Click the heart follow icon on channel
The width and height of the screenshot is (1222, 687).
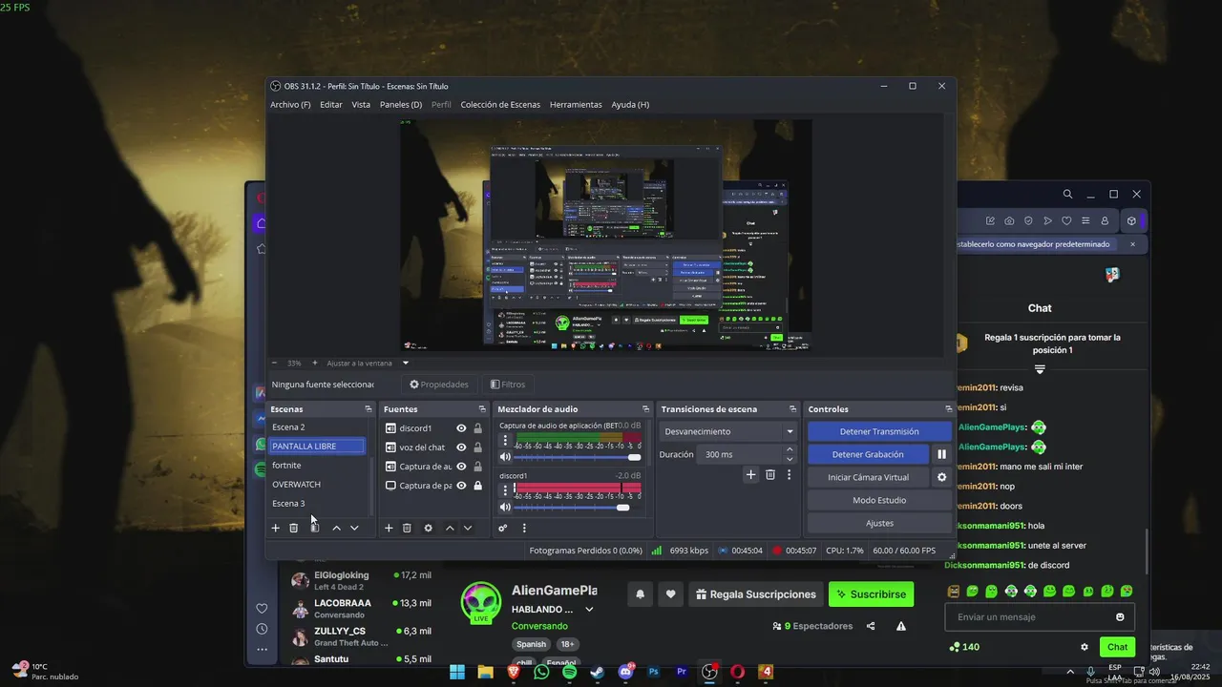tap(671, 594)
